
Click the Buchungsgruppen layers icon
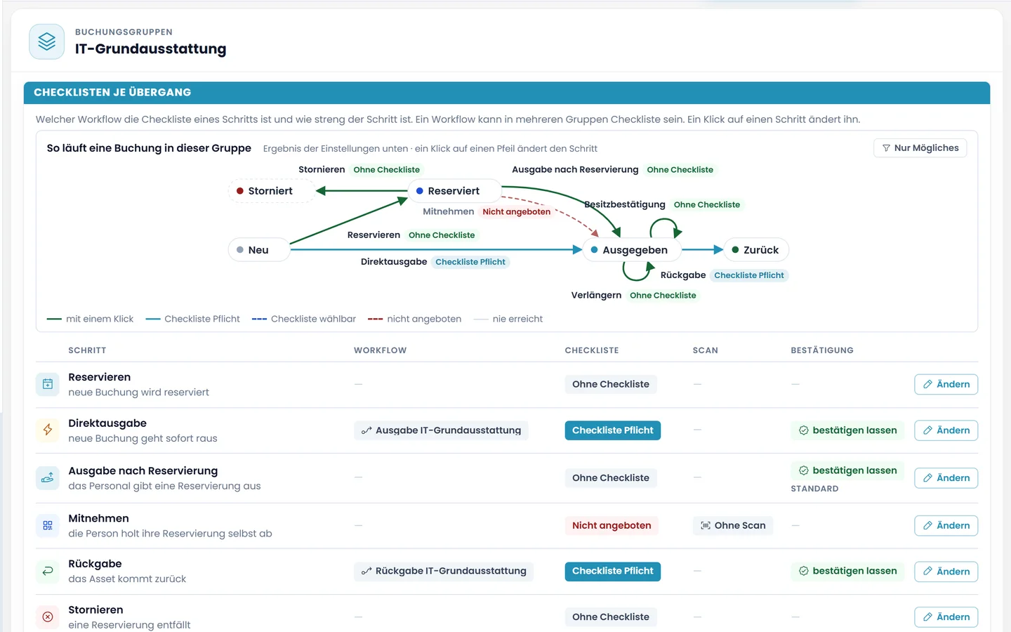[x=47, y=41]
